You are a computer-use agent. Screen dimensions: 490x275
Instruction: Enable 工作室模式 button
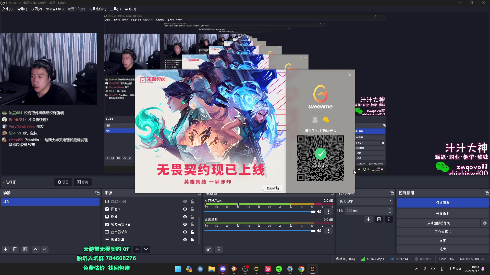443,232
